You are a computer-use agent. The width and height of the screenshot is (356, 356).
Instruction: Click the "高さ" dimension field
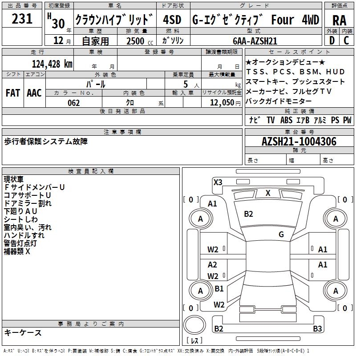(x=337, y=160)
